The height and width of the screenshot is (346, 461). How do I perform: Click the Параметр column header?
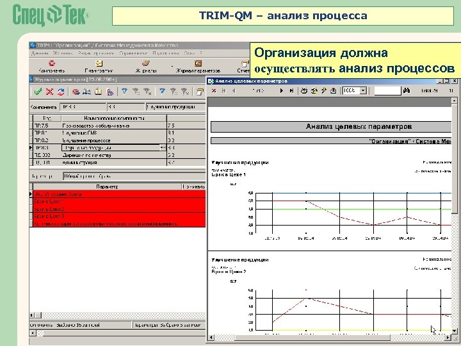[x=107, y=186]
